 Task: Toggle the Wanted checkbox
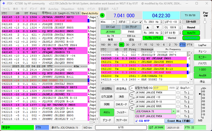[x=165, y=38]
